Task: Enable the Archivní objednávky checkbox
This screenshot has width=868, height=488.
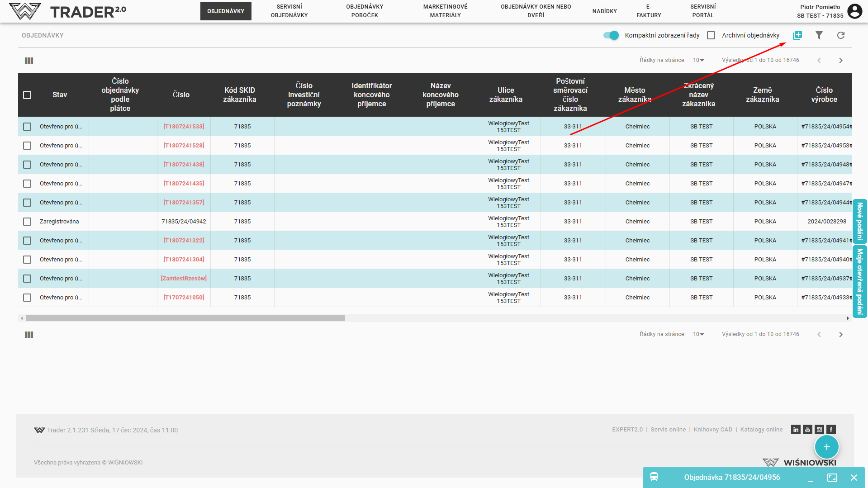Action: pos(711,35)
